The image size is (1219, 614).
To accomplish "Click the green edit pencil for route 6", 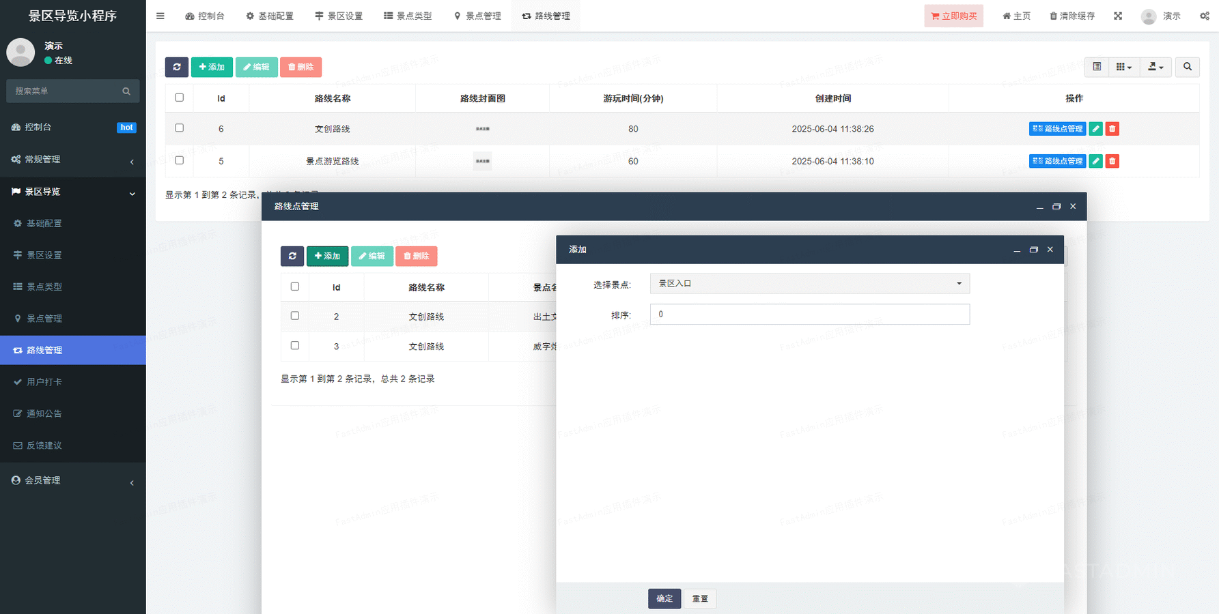I will tap(1095, 129).
